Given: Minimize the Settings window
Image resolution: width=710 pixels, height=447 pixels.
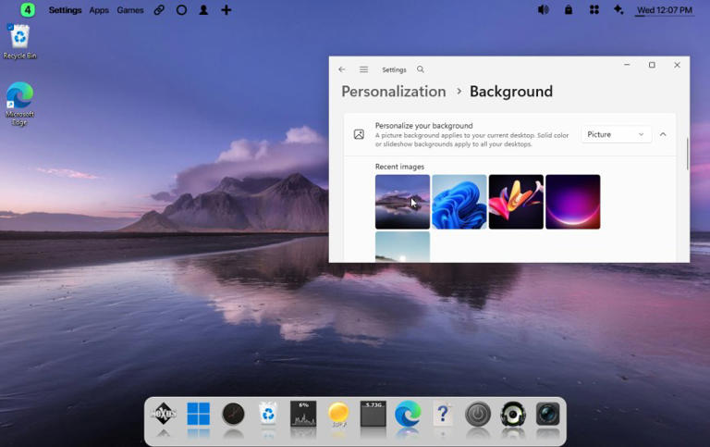Looking at the screenshot, I should click(627, 65).
